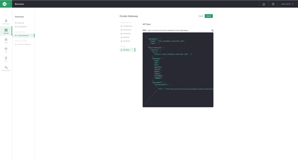The width and height of the screenshot is (298, 160).
Task: Copy the API spec to clipboard
Action: (x=212, y=31)
